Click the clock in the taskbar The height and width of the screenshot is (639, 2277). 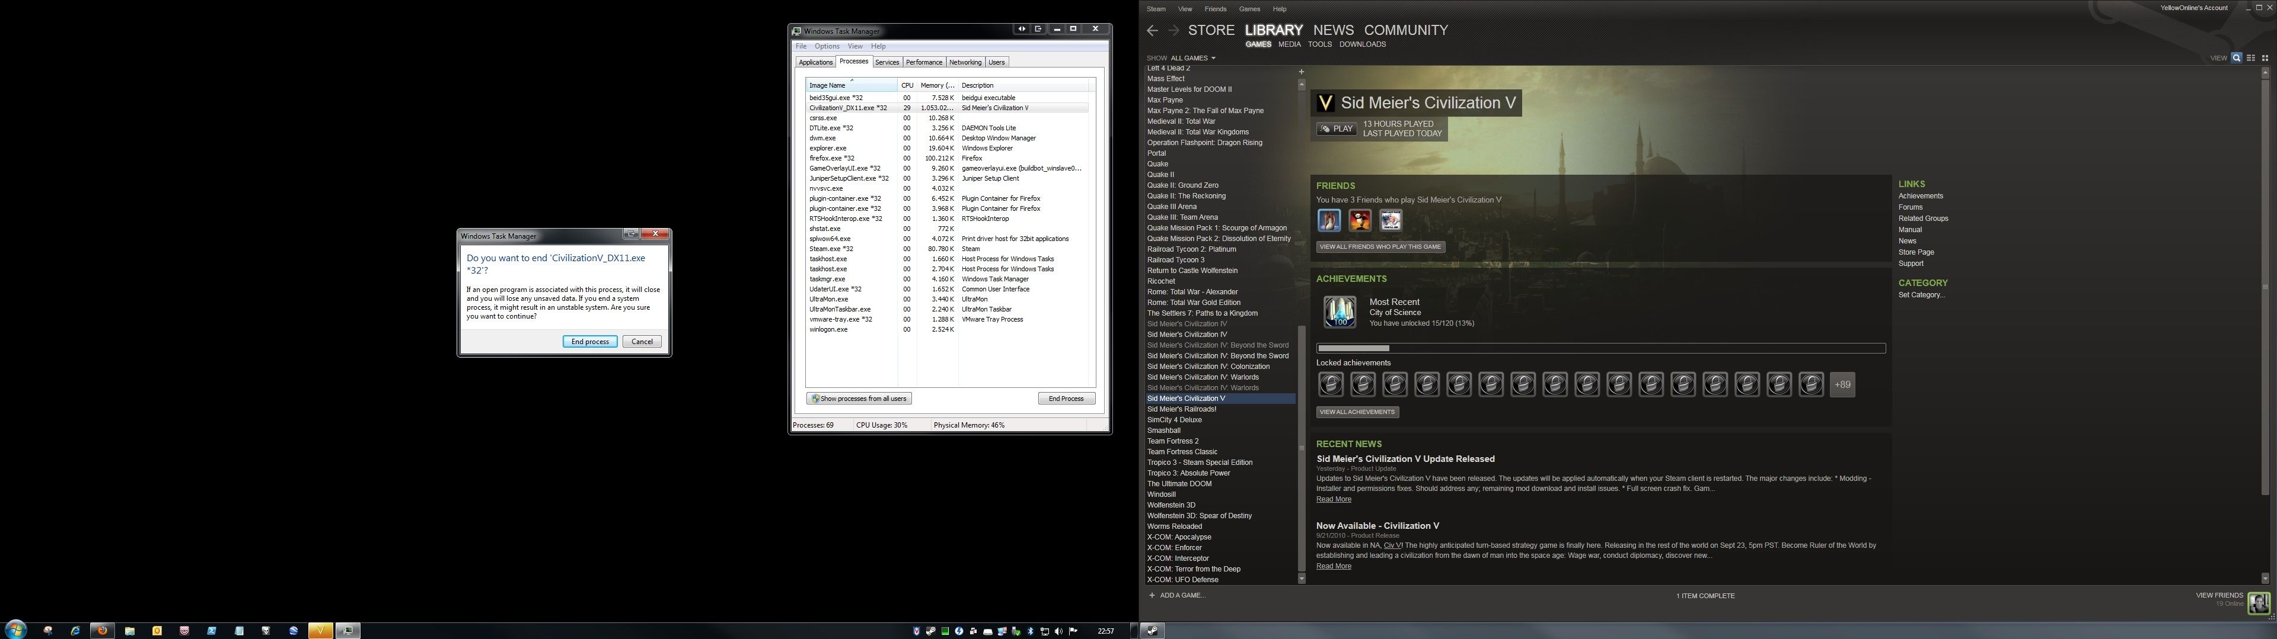click(x=1105, y=631)
